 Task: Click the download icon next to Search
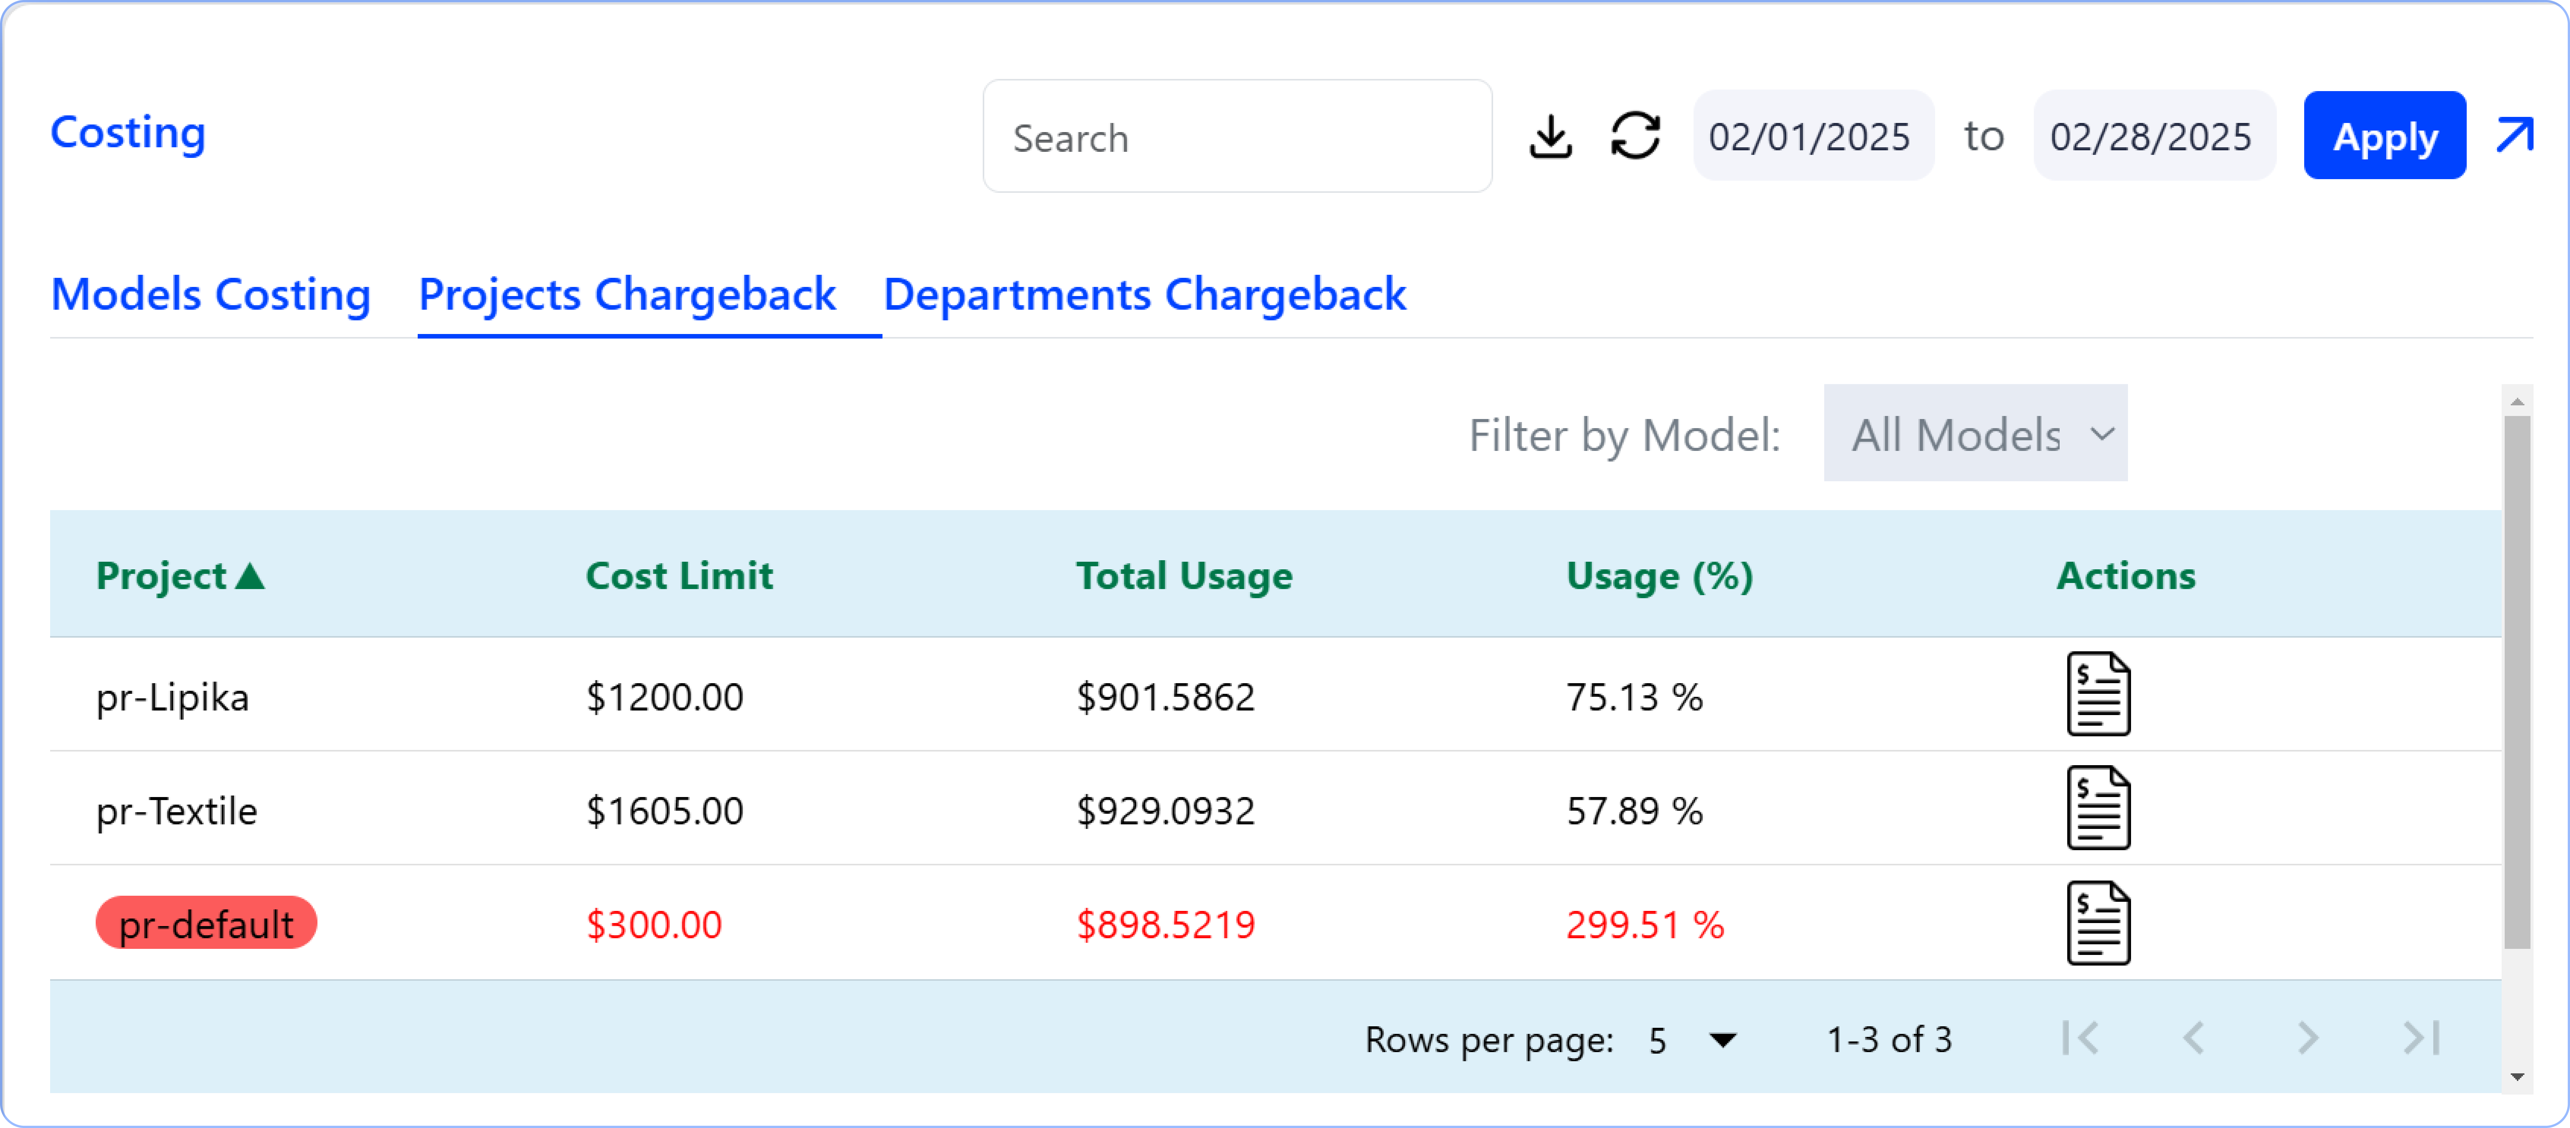pyautogui.click(x=1550, y=137)
